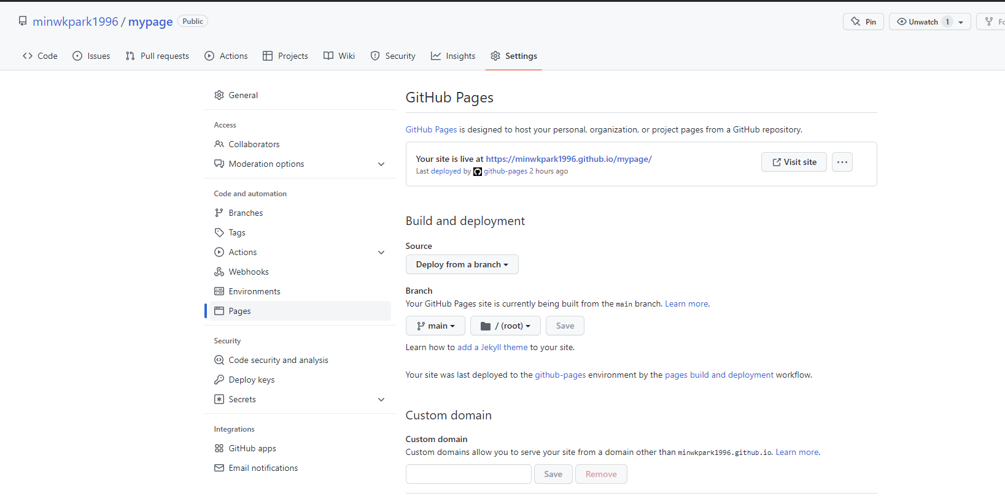Open the sidebar 'Deploy keys' item
The image size is (1005, 504).
300,380
